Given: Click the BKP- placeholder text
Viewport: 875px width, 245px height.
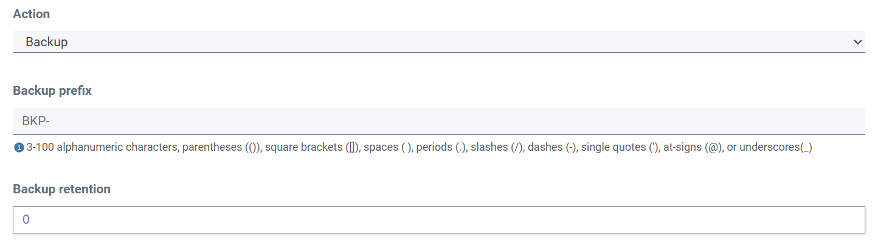Looking at the screenshot, I should pyautogui.click(x=36, y=121).
